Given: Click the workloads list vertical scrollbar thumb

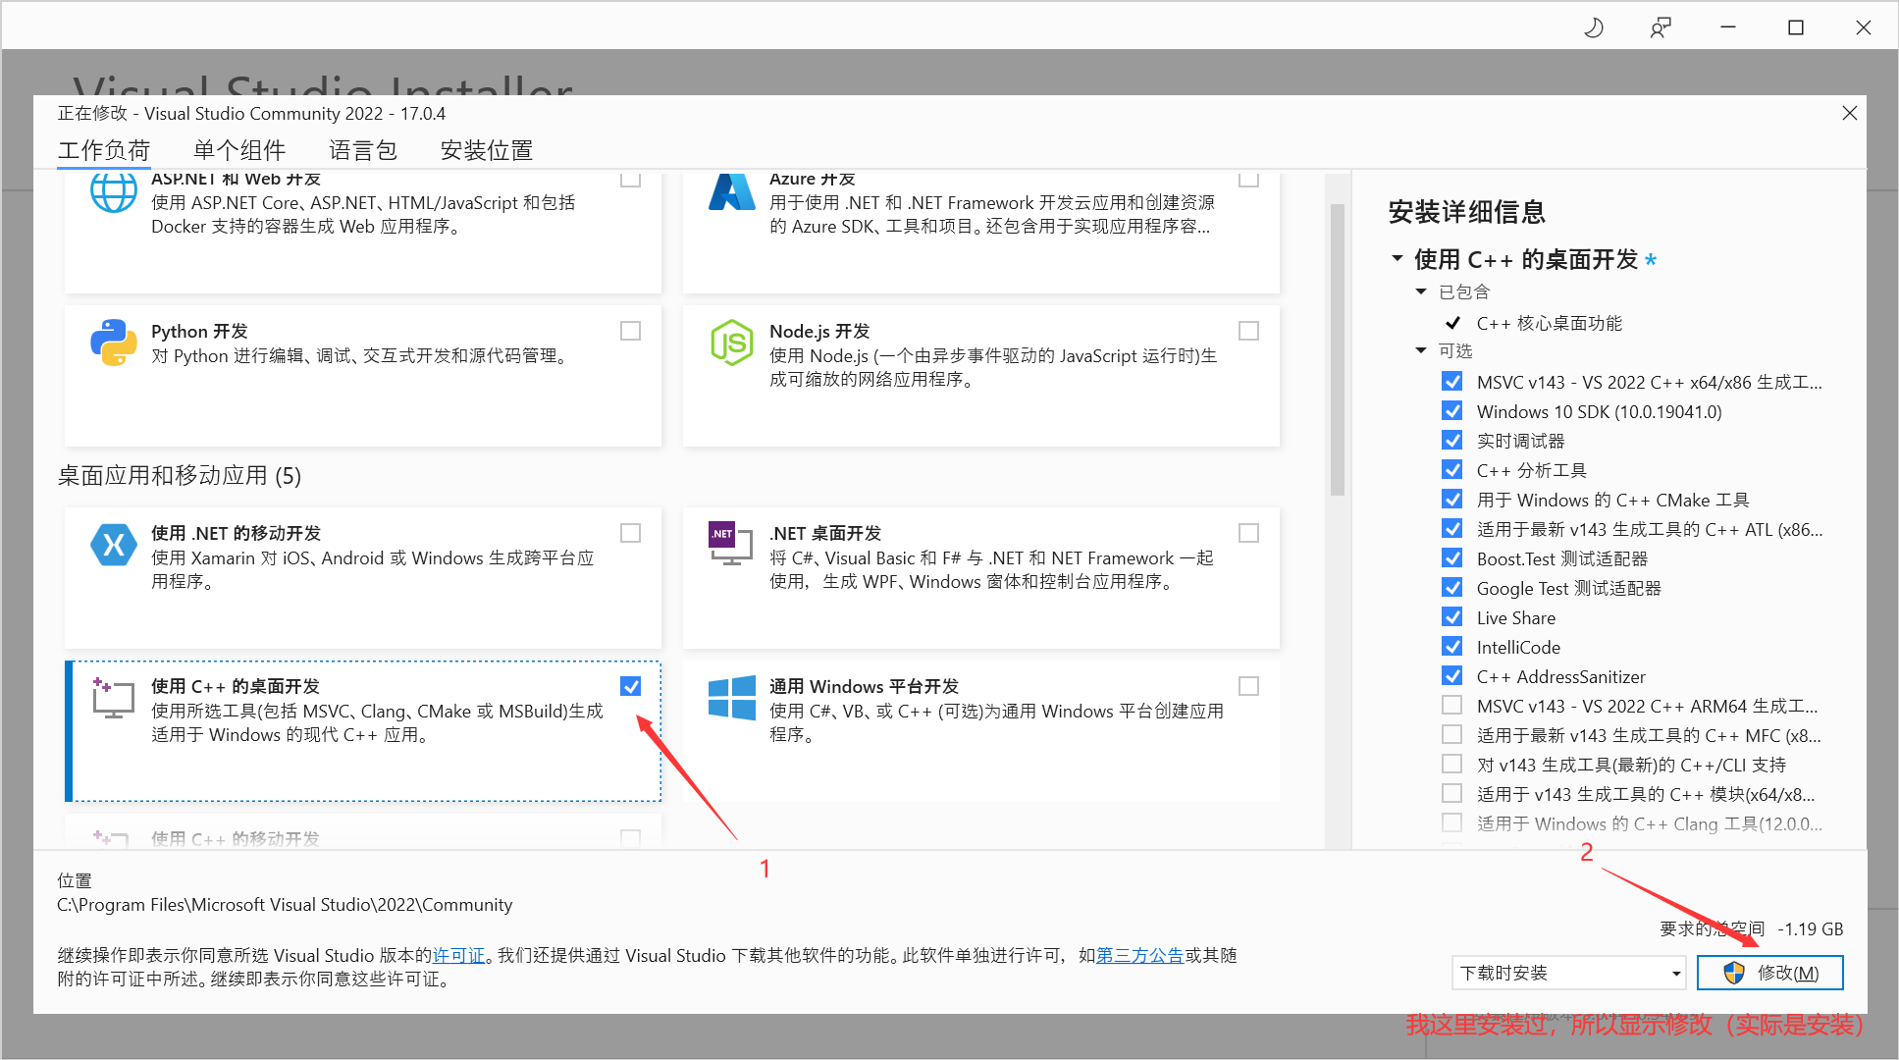Looking at the screenshot, I should click(1338, 349).
